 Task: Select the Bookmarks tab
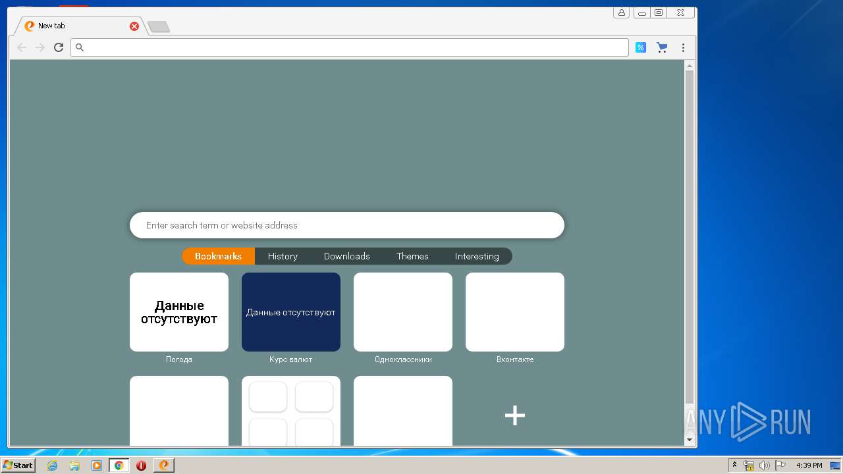coord(218,256)
